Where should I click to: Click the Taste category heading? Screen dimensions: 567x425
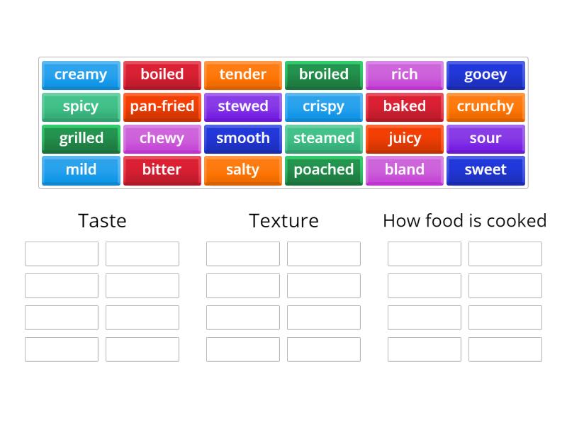click(x=101, y=221)
